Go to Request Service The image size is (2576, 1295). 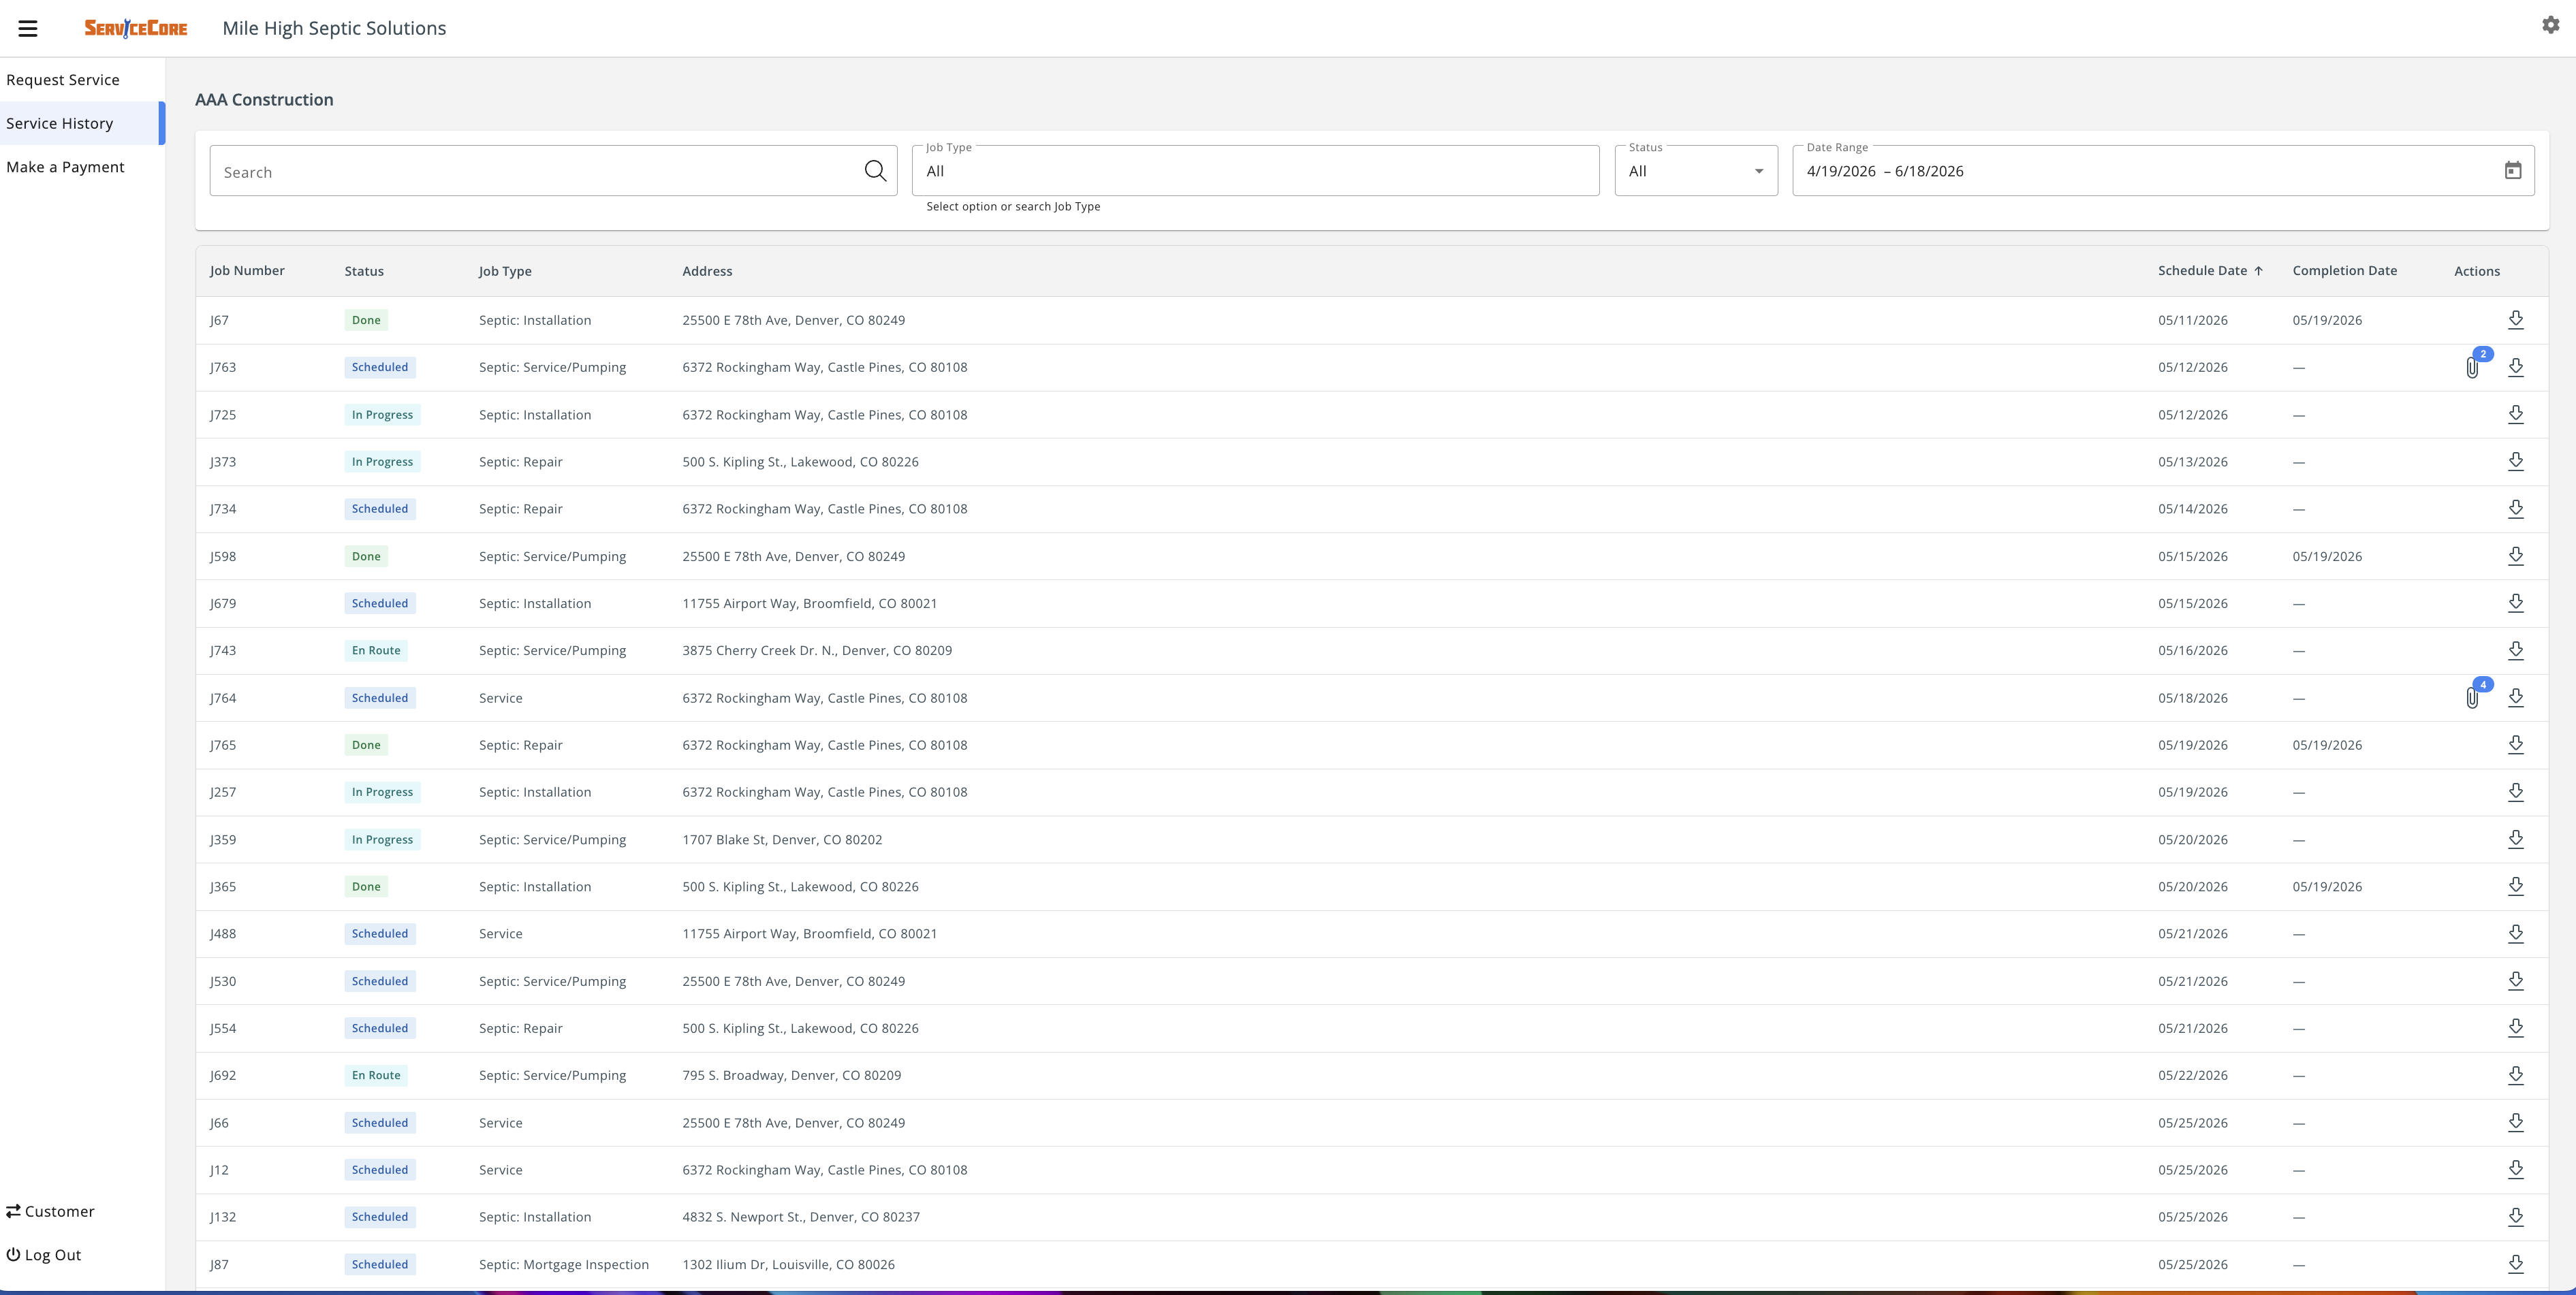(63, 80)
